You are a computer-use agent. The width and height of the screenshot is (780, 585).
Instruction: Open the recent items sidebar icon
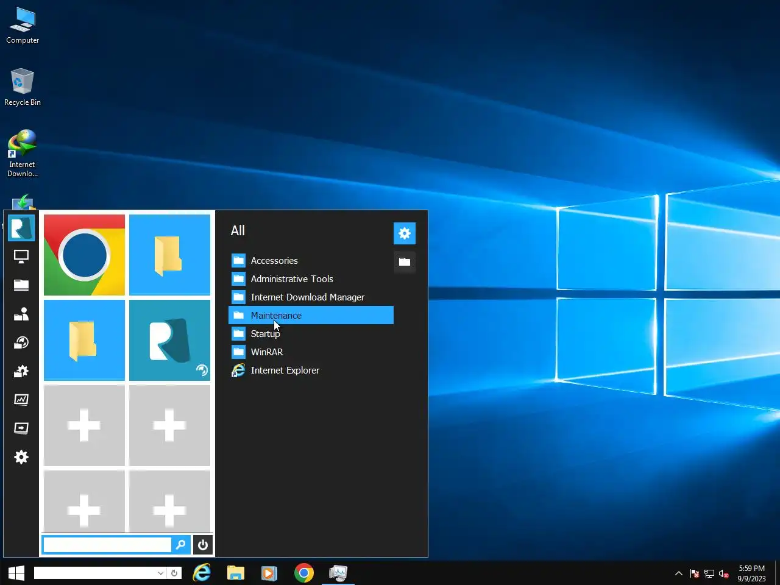pos(21,342)
